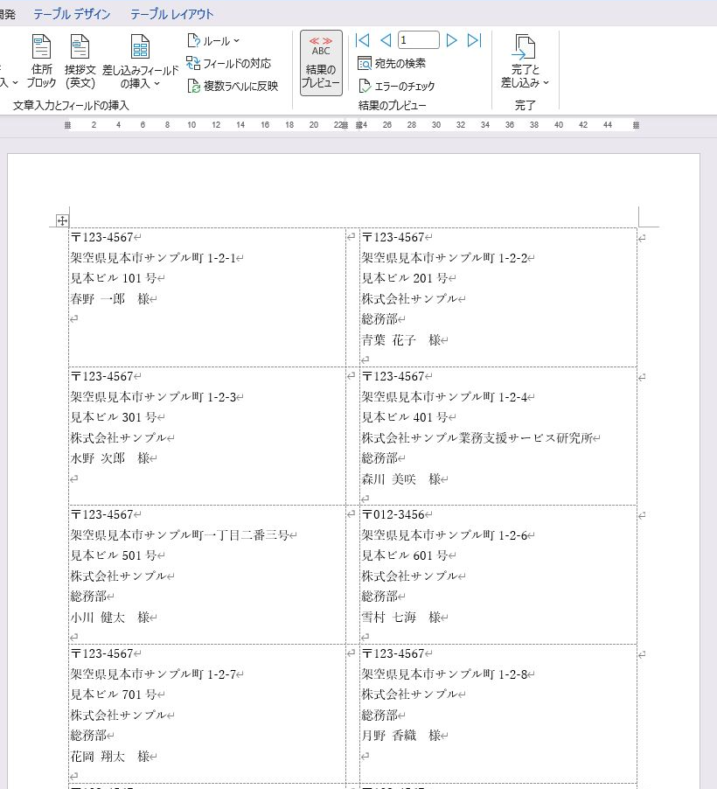717x789 pixels.
Task: Go to the last record
Action: pos(475,40)
